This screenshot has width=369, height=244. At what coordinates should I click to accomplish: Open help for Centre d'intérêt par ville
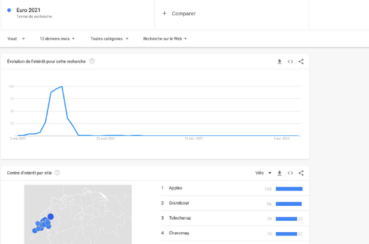[57, 173]
